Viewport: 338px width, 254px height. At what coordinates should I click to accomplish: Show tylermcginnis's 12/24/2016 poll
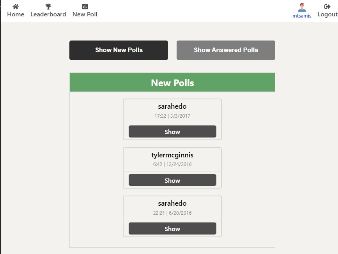pyautogui.click(x=172, y=180)
